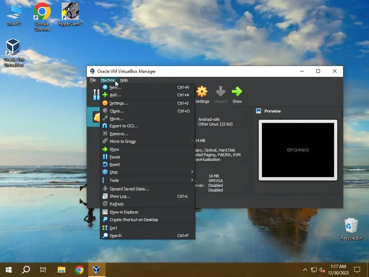Image resolution: width=369 pixels, height=277 pixels.
Task: Open File Explorer from the taskbar
Action: pos(61,270)
